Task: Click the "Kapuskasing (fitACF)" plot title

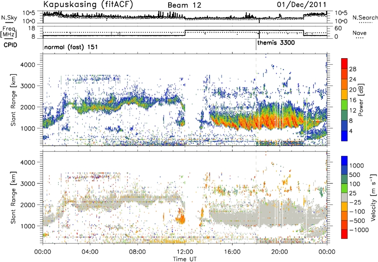Action: [88, 4]
